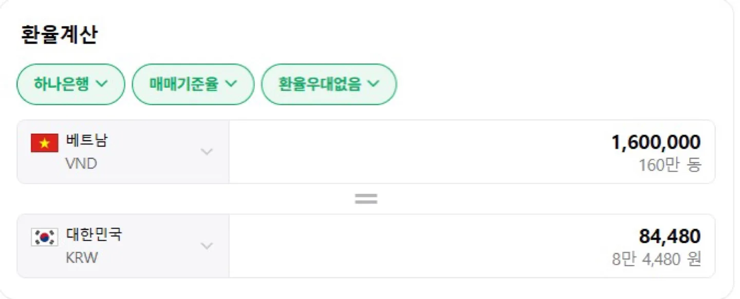Click the 환율계산 heading

59,34
